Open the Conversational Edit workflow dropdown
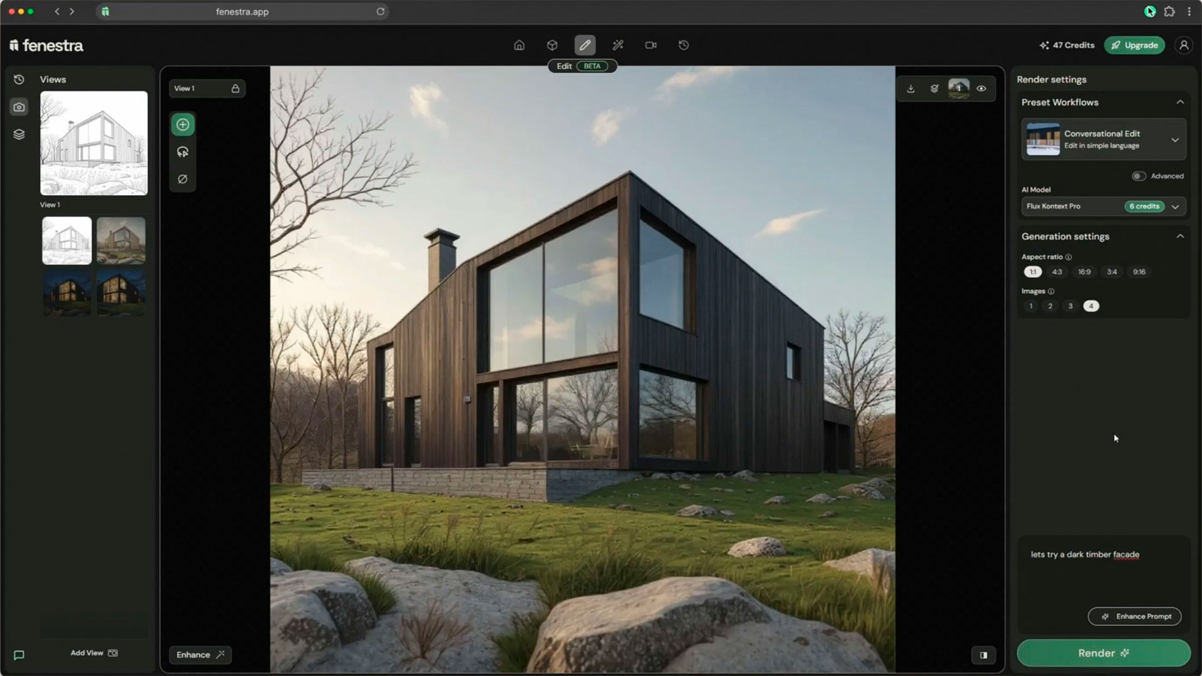This screenshot has height=676, width=1202. tap(1174, 140)
